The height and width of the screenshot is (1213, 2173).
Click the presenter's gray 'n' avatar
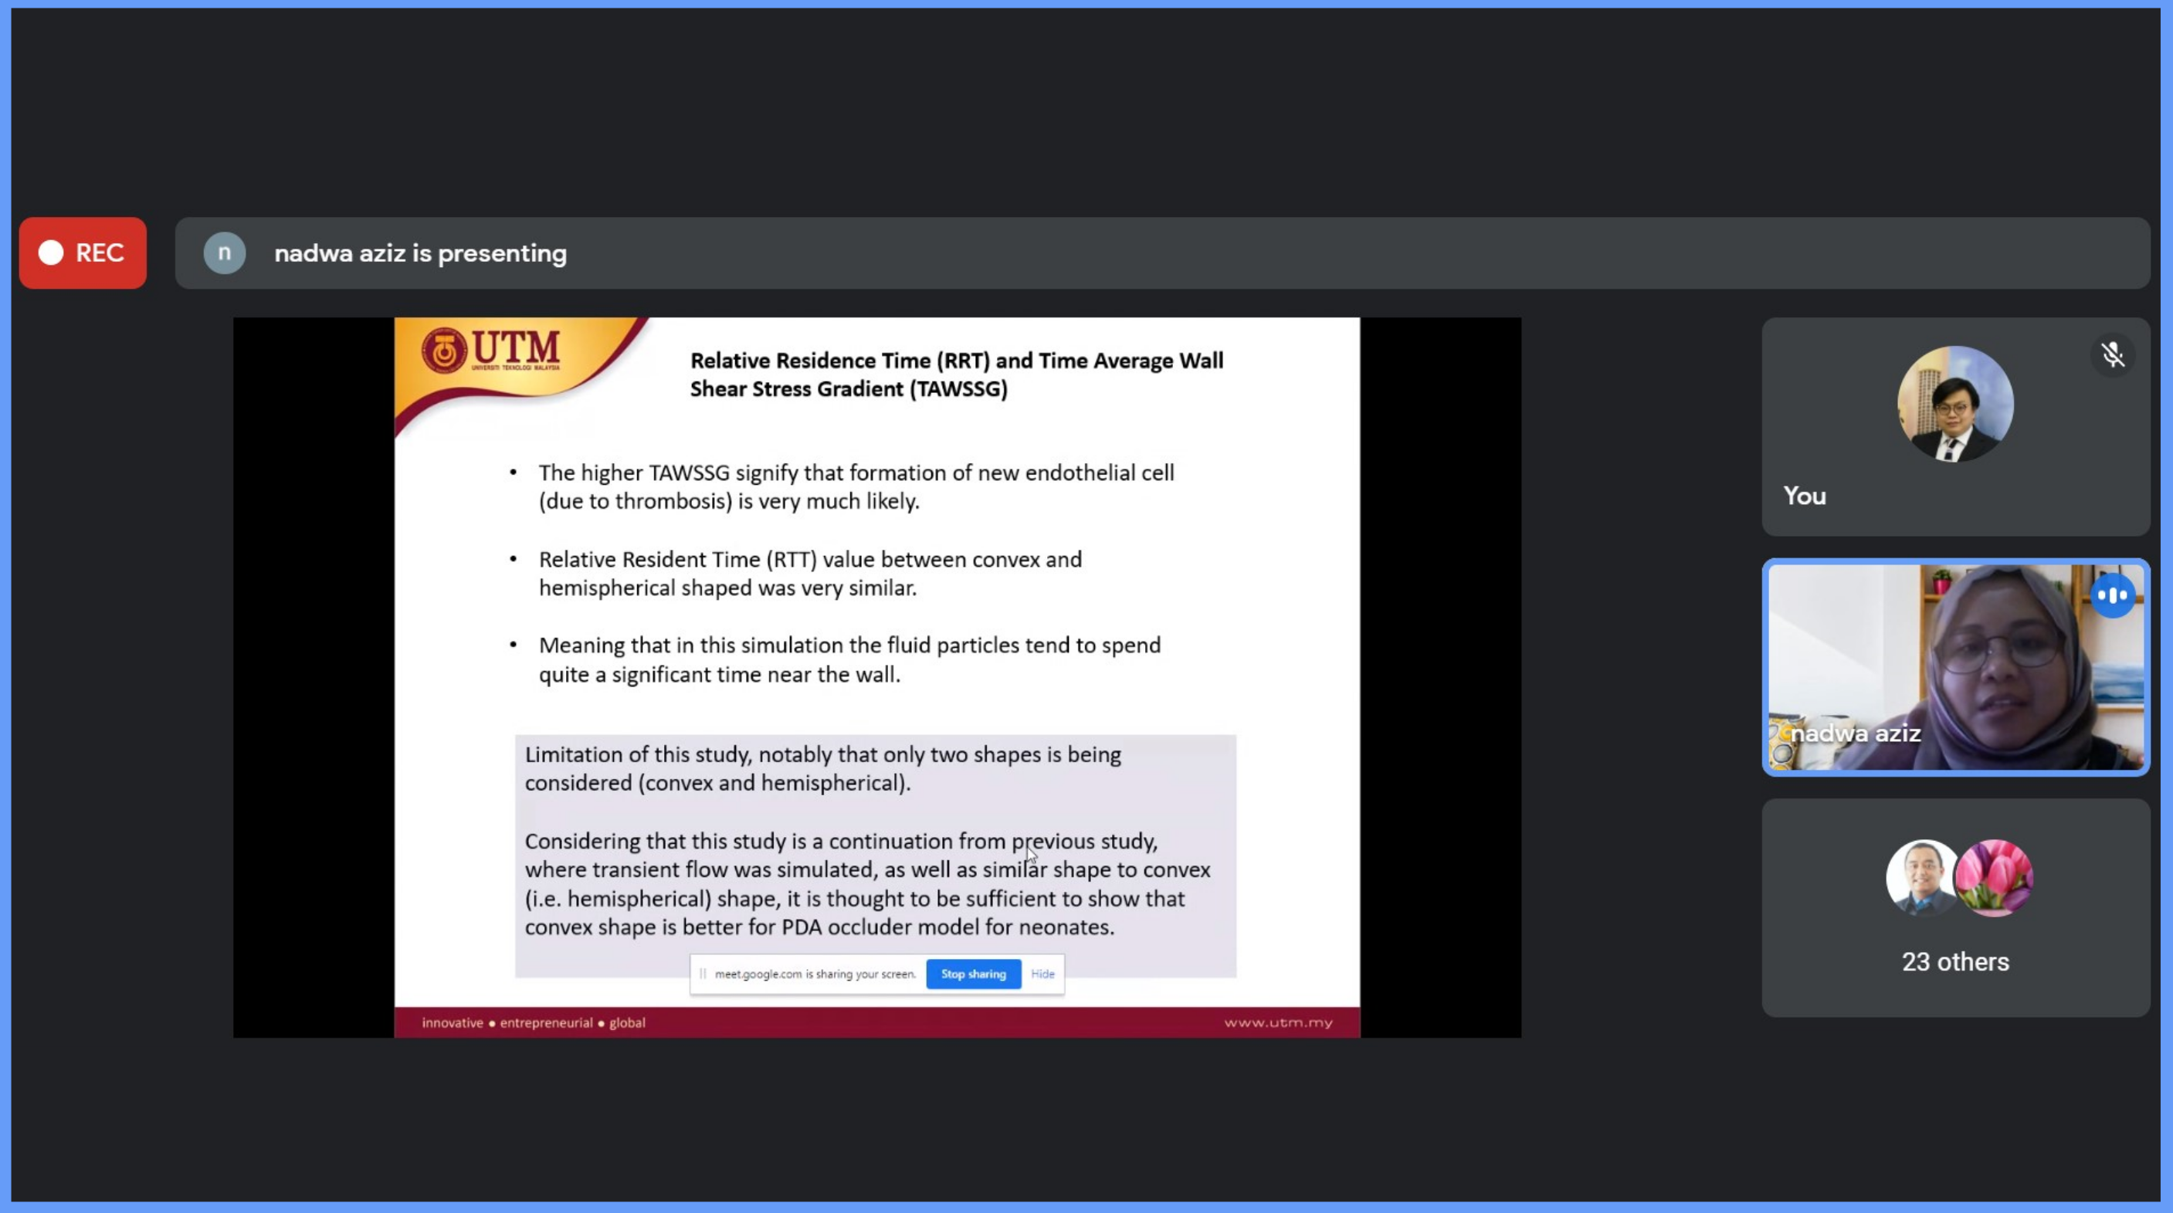pyautogui.click(x=225, y=253)
